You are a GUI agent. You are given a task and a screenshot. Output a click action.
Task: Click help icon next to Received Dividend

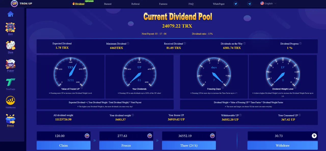point(185,43)
